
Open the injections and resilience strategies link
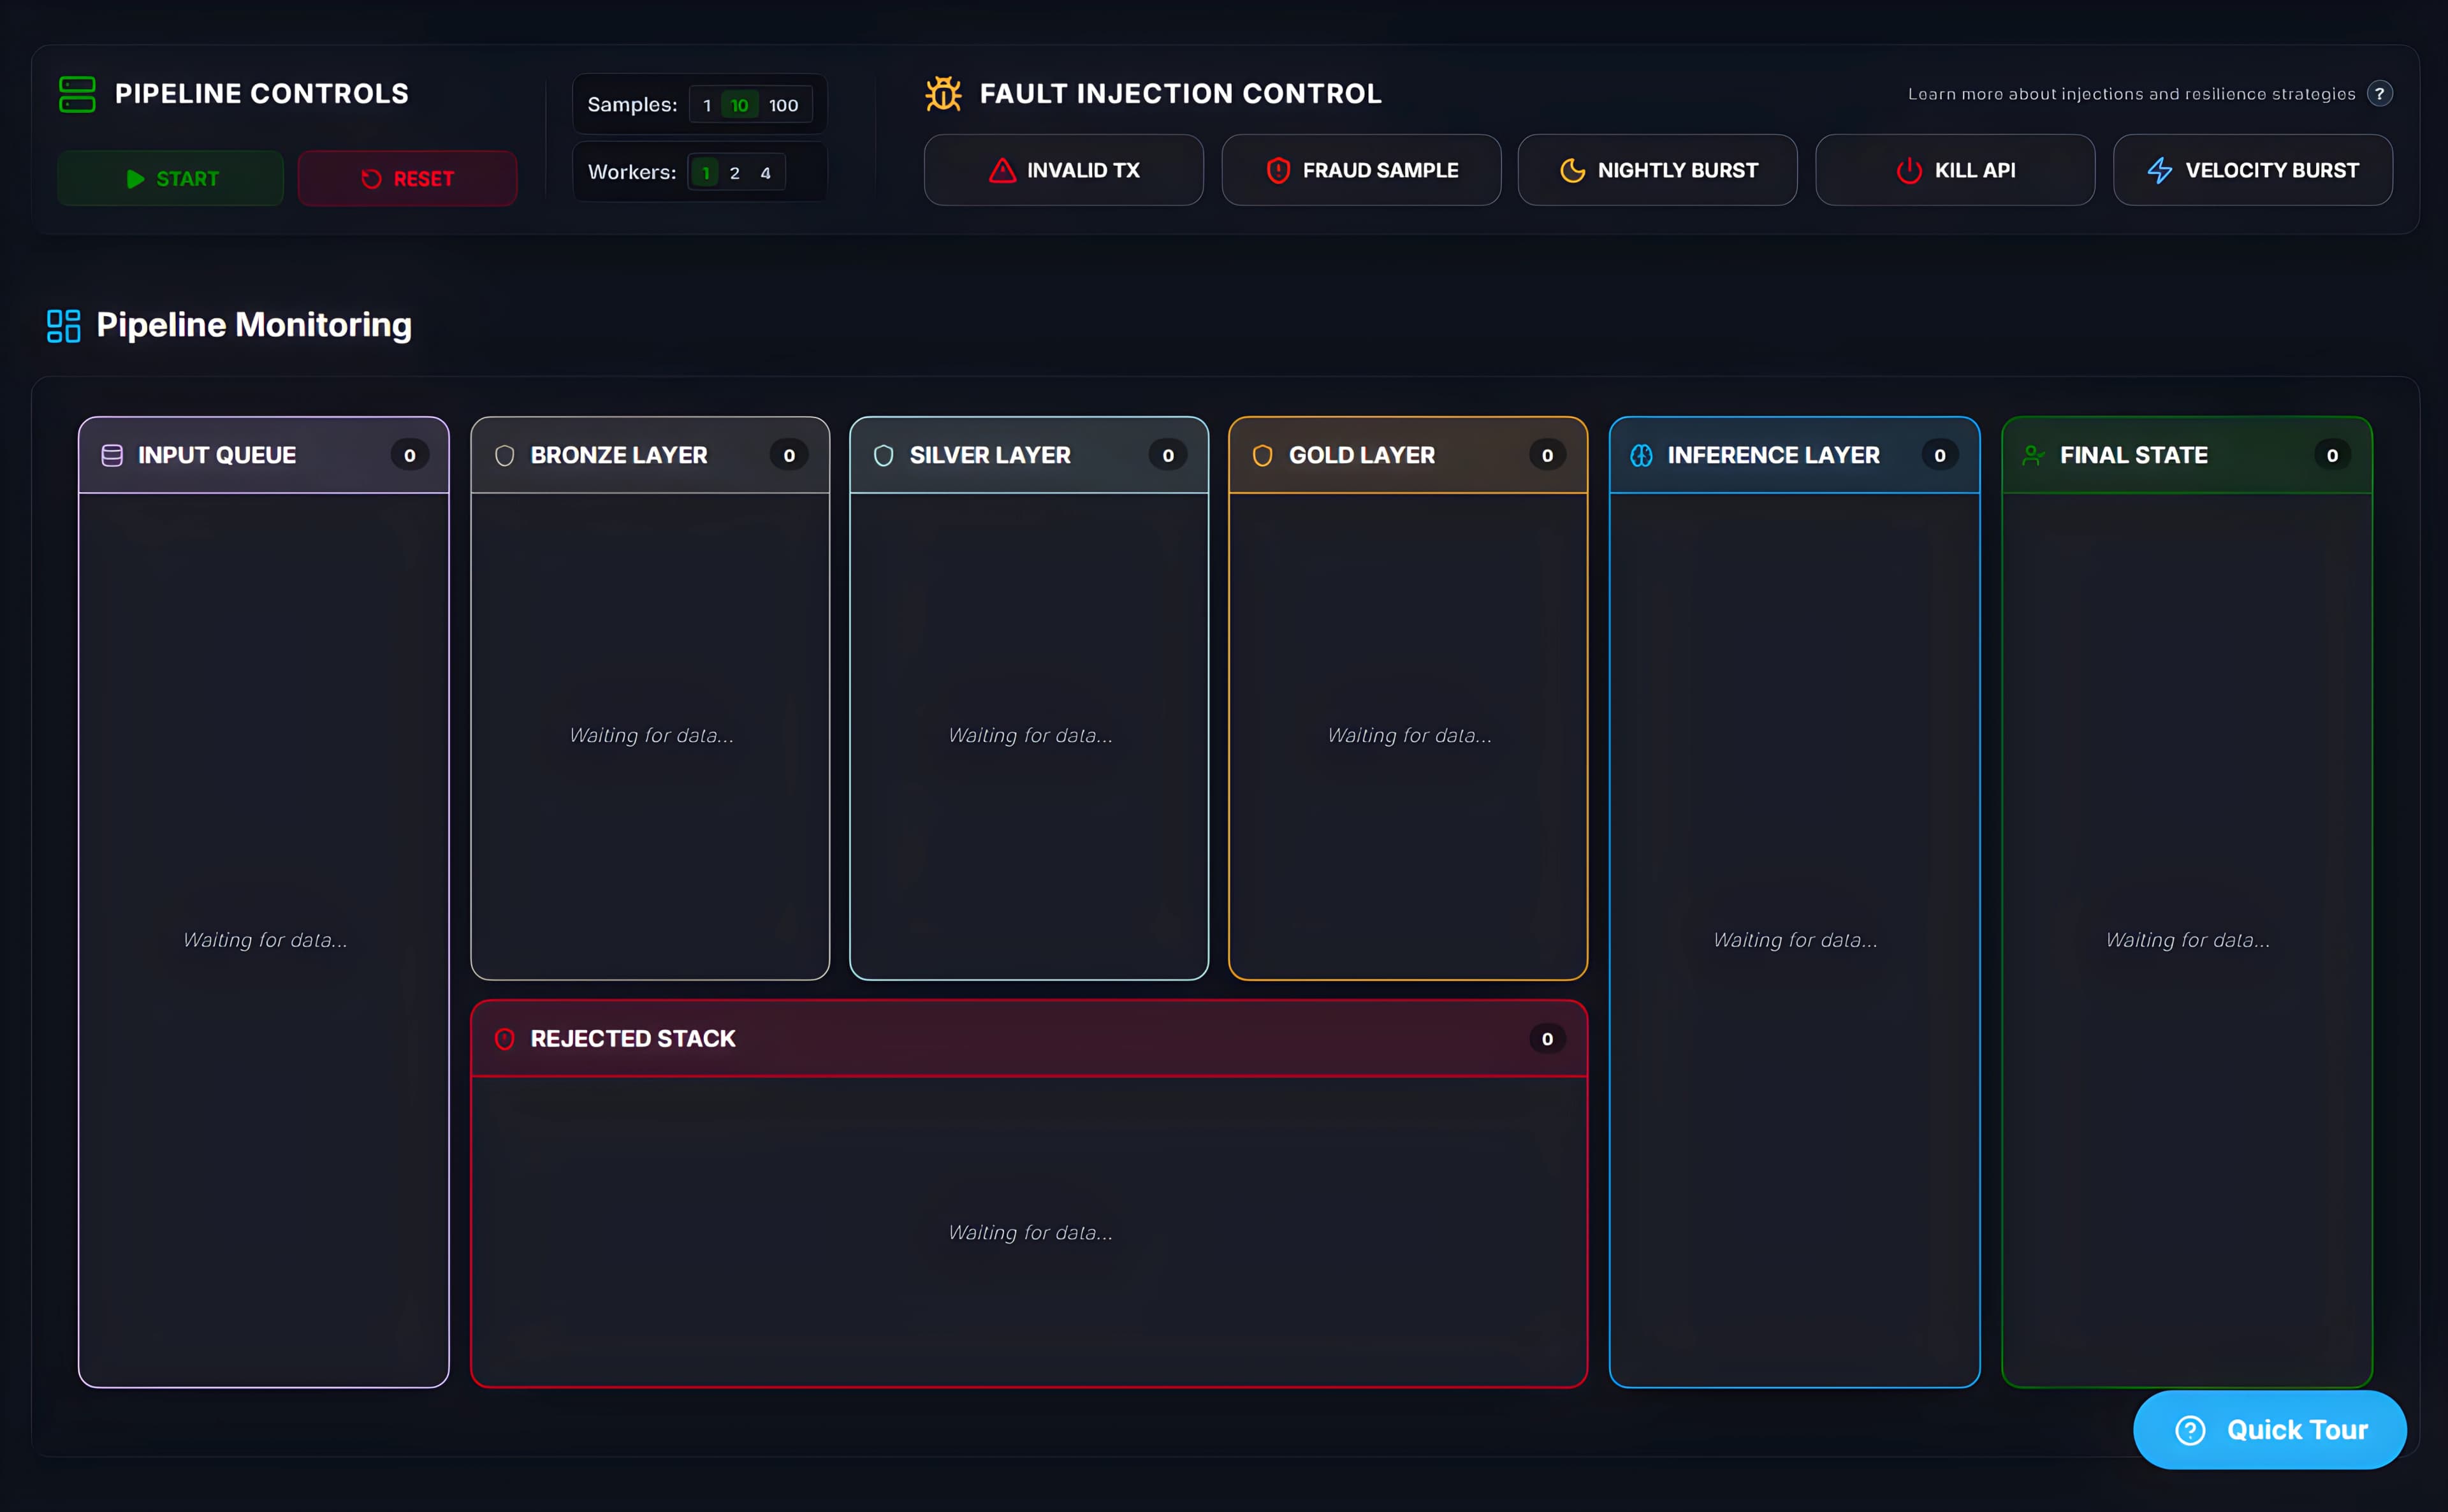pyautogui.click(x=2131, y=94)
